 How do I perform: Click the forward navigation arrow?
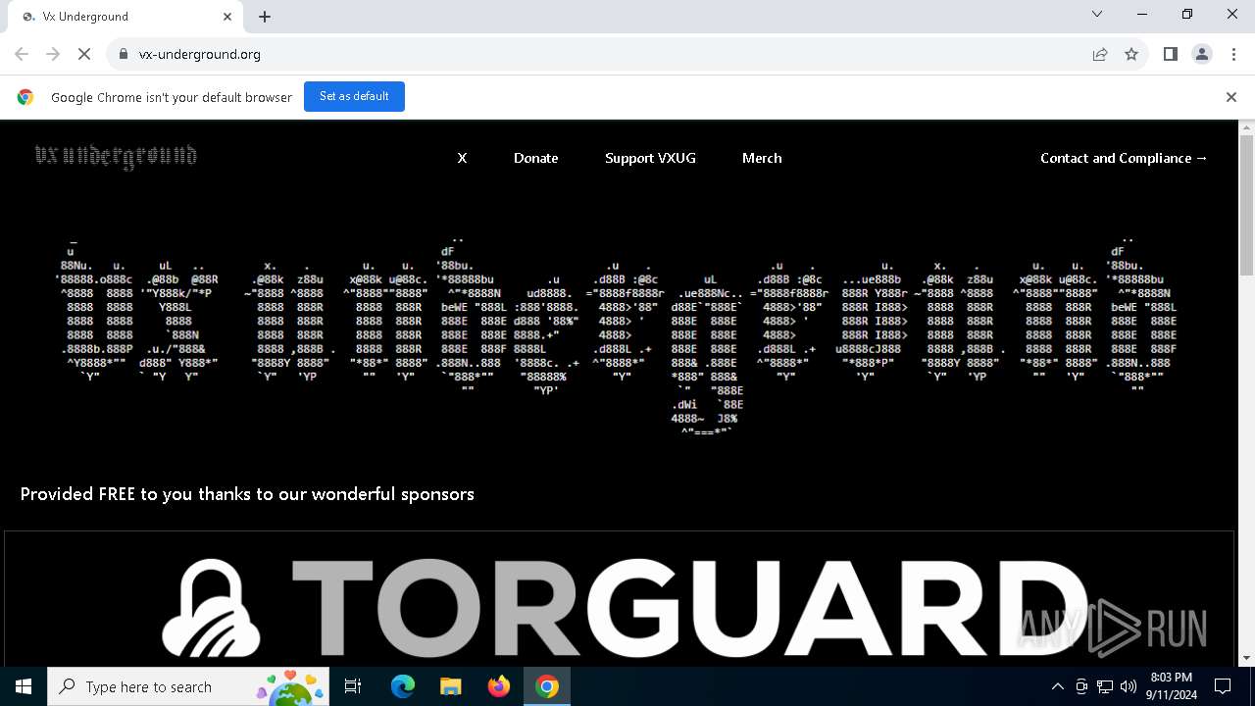(x=53, y=54)
